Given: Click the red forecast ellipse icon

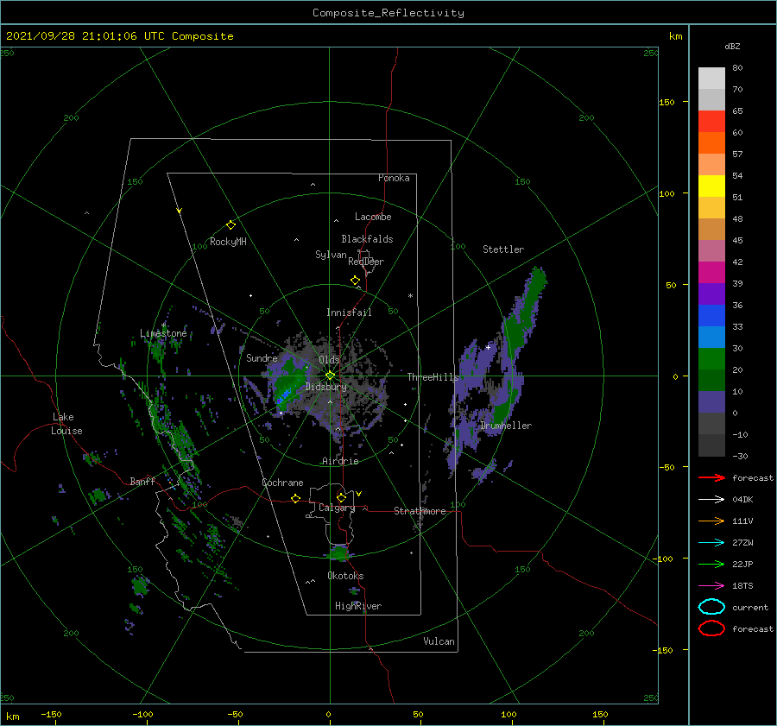Looking at the screenshot, I should pos(711,628).
